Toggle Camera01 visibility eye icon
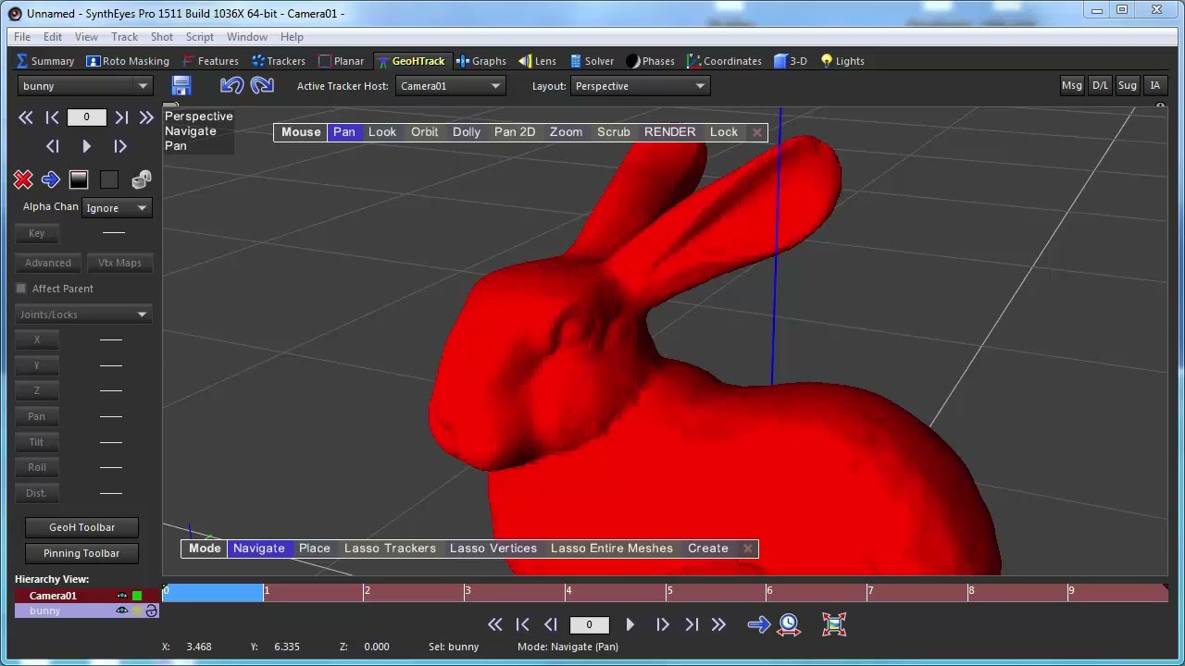 [x=122, y=596]
